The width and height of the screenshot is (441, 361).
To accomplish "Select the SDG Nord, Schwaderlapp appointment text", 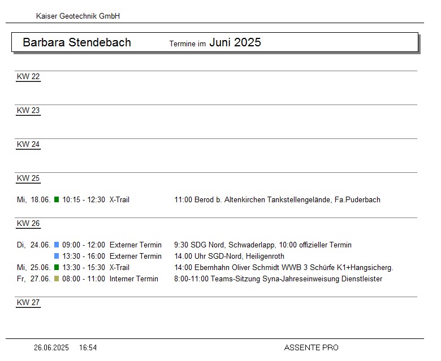I will point(263,245).
